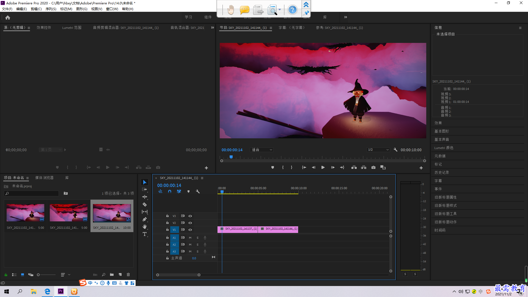Click Find icon in Project panel footer
The width and height of the screenshot is (528, 297).
pos(104,275)
